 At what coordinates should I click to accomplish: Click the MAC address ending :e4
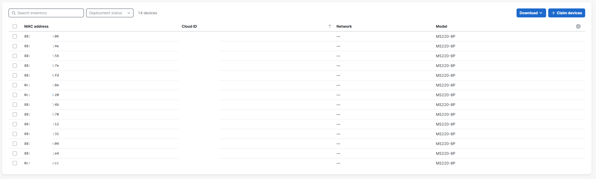pos(42,153)
